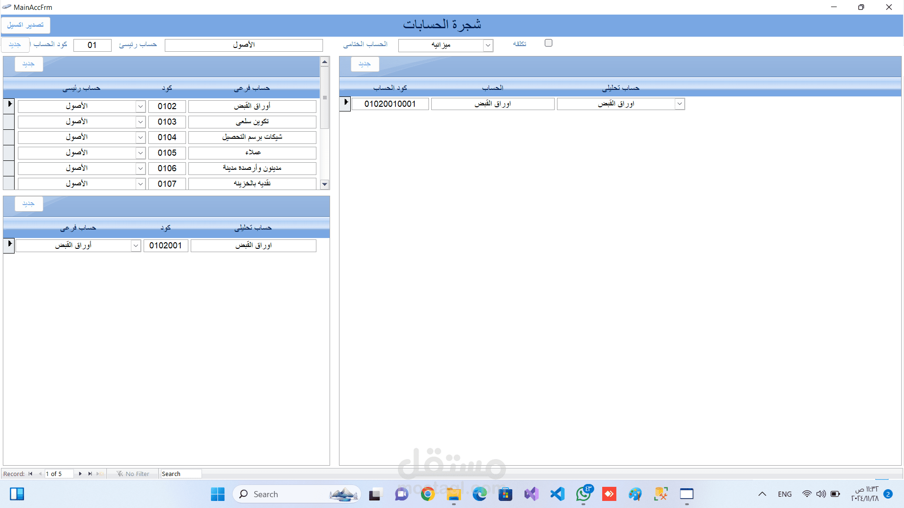The height and width of the screenshot is (508, 904).
Task: Click جديد button above حساب فرعى table
Action: click(x=29, y=64)
